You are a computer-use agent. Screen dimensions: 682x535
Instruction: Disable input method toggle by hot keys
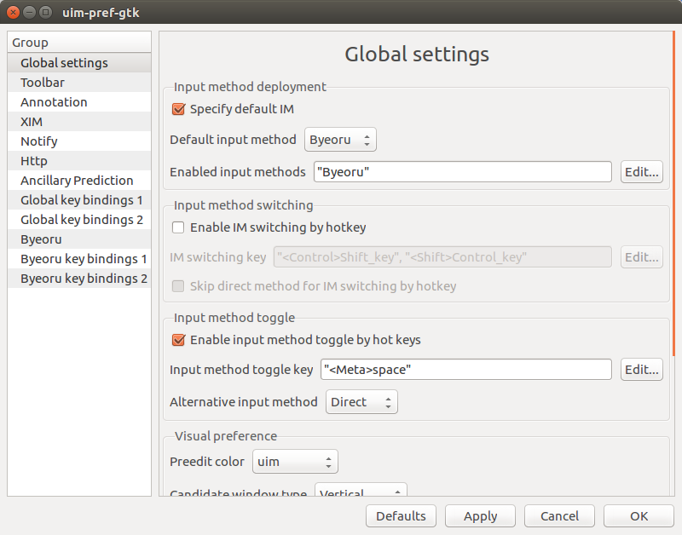pos(179,340)
